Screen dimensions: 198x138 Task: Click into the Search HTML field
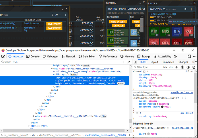[61, 62]
